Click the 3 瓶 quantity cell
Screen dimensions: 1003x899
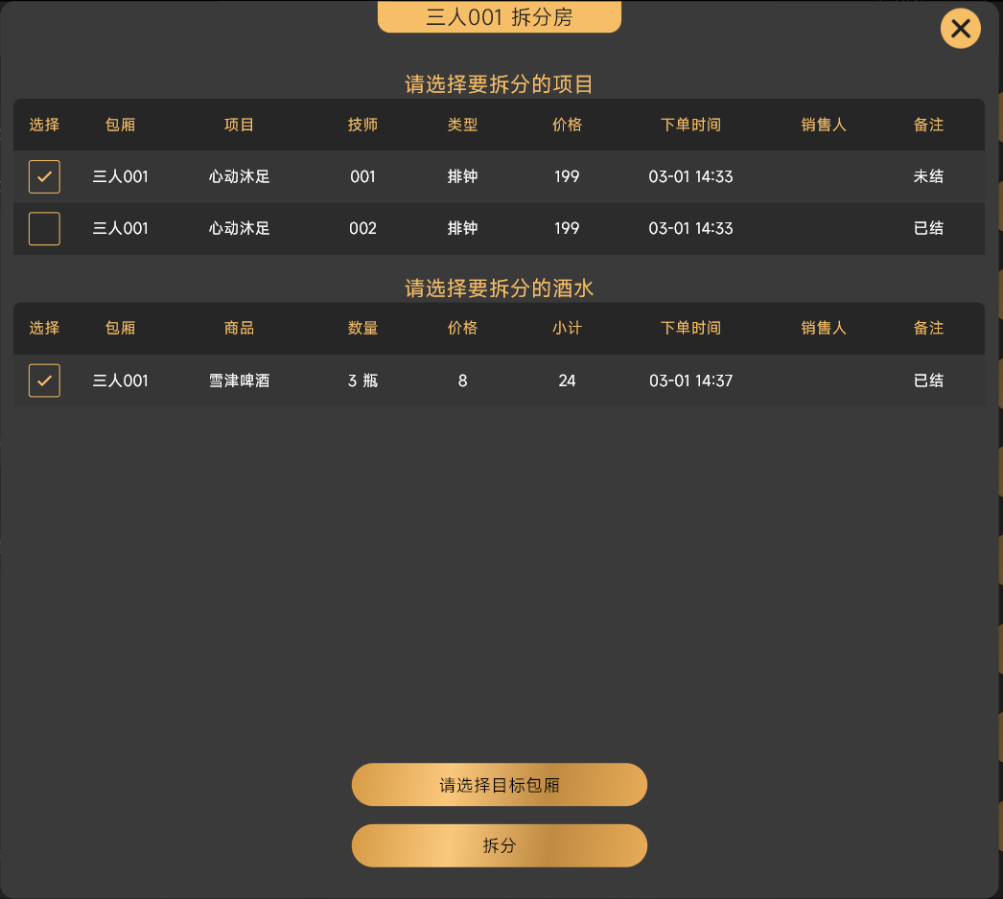362,380
